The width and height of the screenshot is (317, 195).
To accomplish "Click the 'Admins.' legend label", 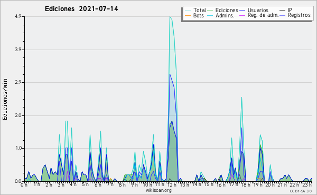I will [225, 15].
